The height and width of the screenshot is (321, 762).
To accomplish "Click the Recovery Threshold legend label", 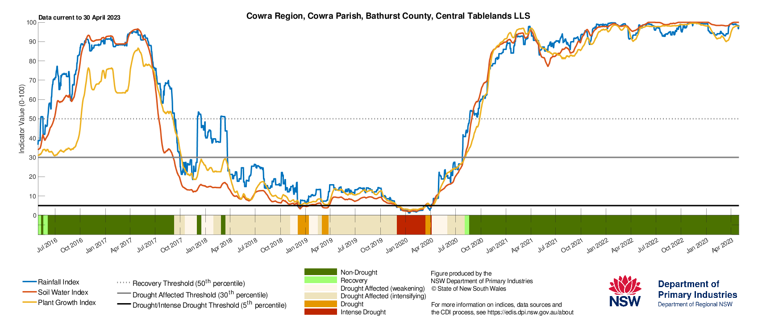I will pos(189,283).
